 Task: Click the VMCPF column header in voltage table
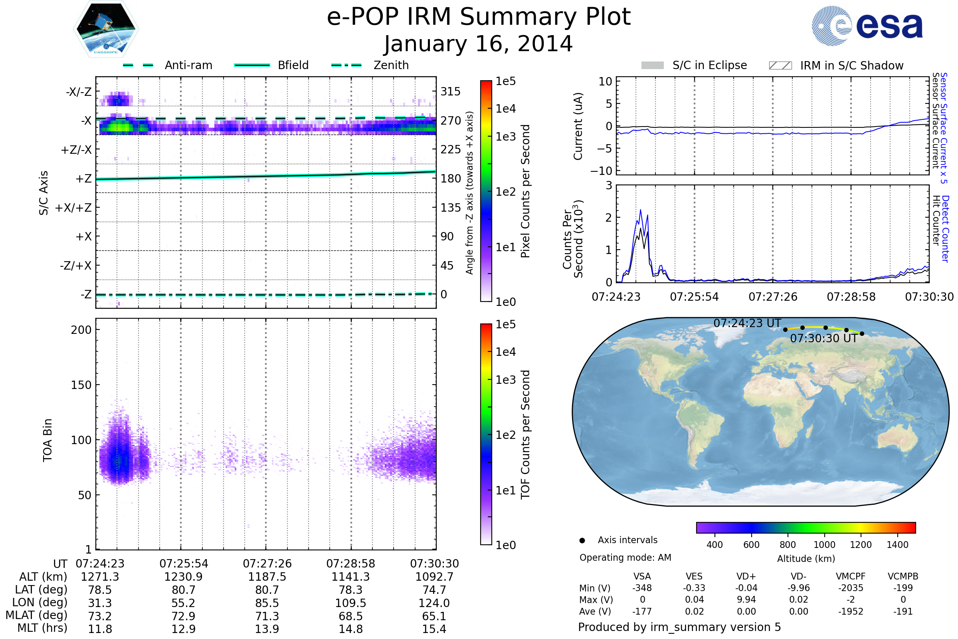(x=851, y=576)
